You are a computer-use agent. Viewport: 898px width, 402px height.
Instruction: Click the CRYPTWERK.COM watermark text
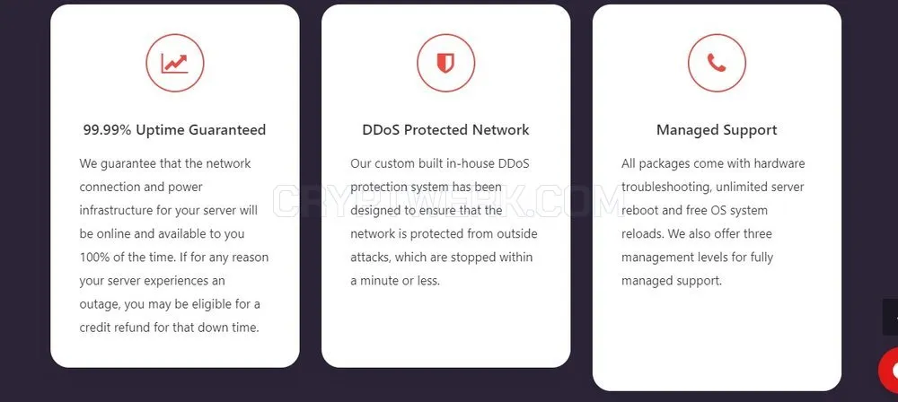(448, 202)
